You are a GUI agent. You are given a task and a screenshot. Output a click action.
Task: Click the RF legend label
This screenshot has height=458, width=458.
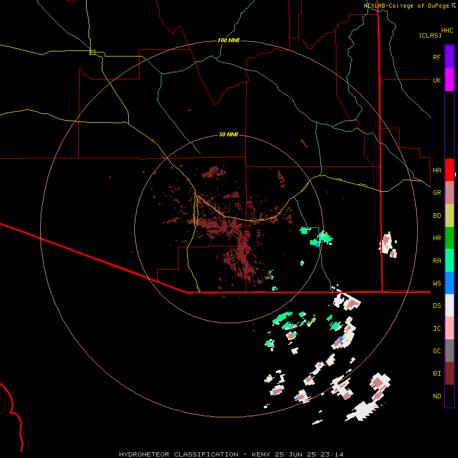click(437, 57)
